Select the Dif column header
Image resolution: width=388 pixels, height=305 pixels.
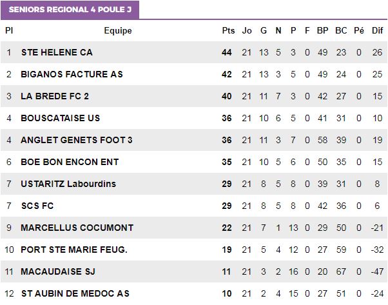(377, 31)
